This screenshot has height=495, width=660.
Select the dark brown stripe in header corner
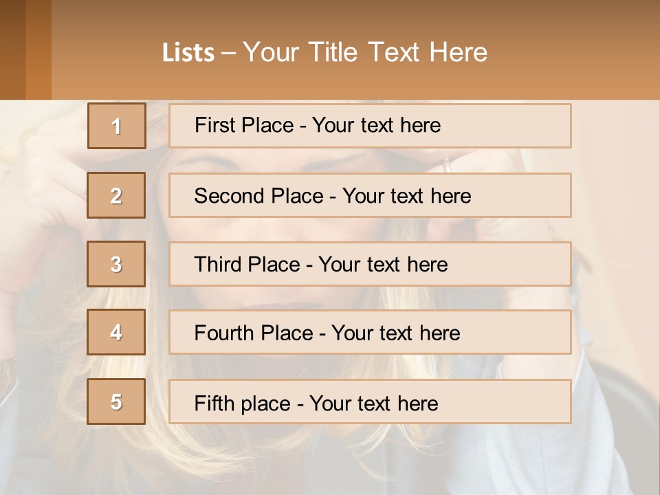click(12, 49)
